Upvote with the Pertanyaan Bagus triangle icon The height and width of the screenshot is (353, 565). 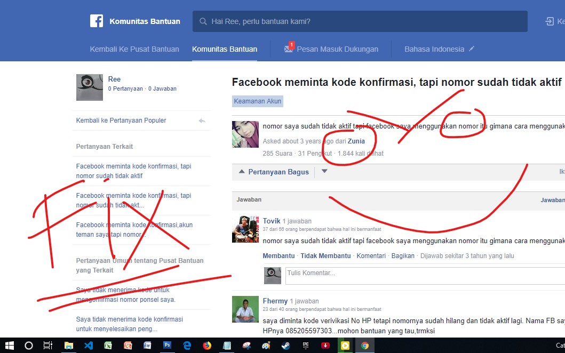pyautogui.click(x=242, y=172)
